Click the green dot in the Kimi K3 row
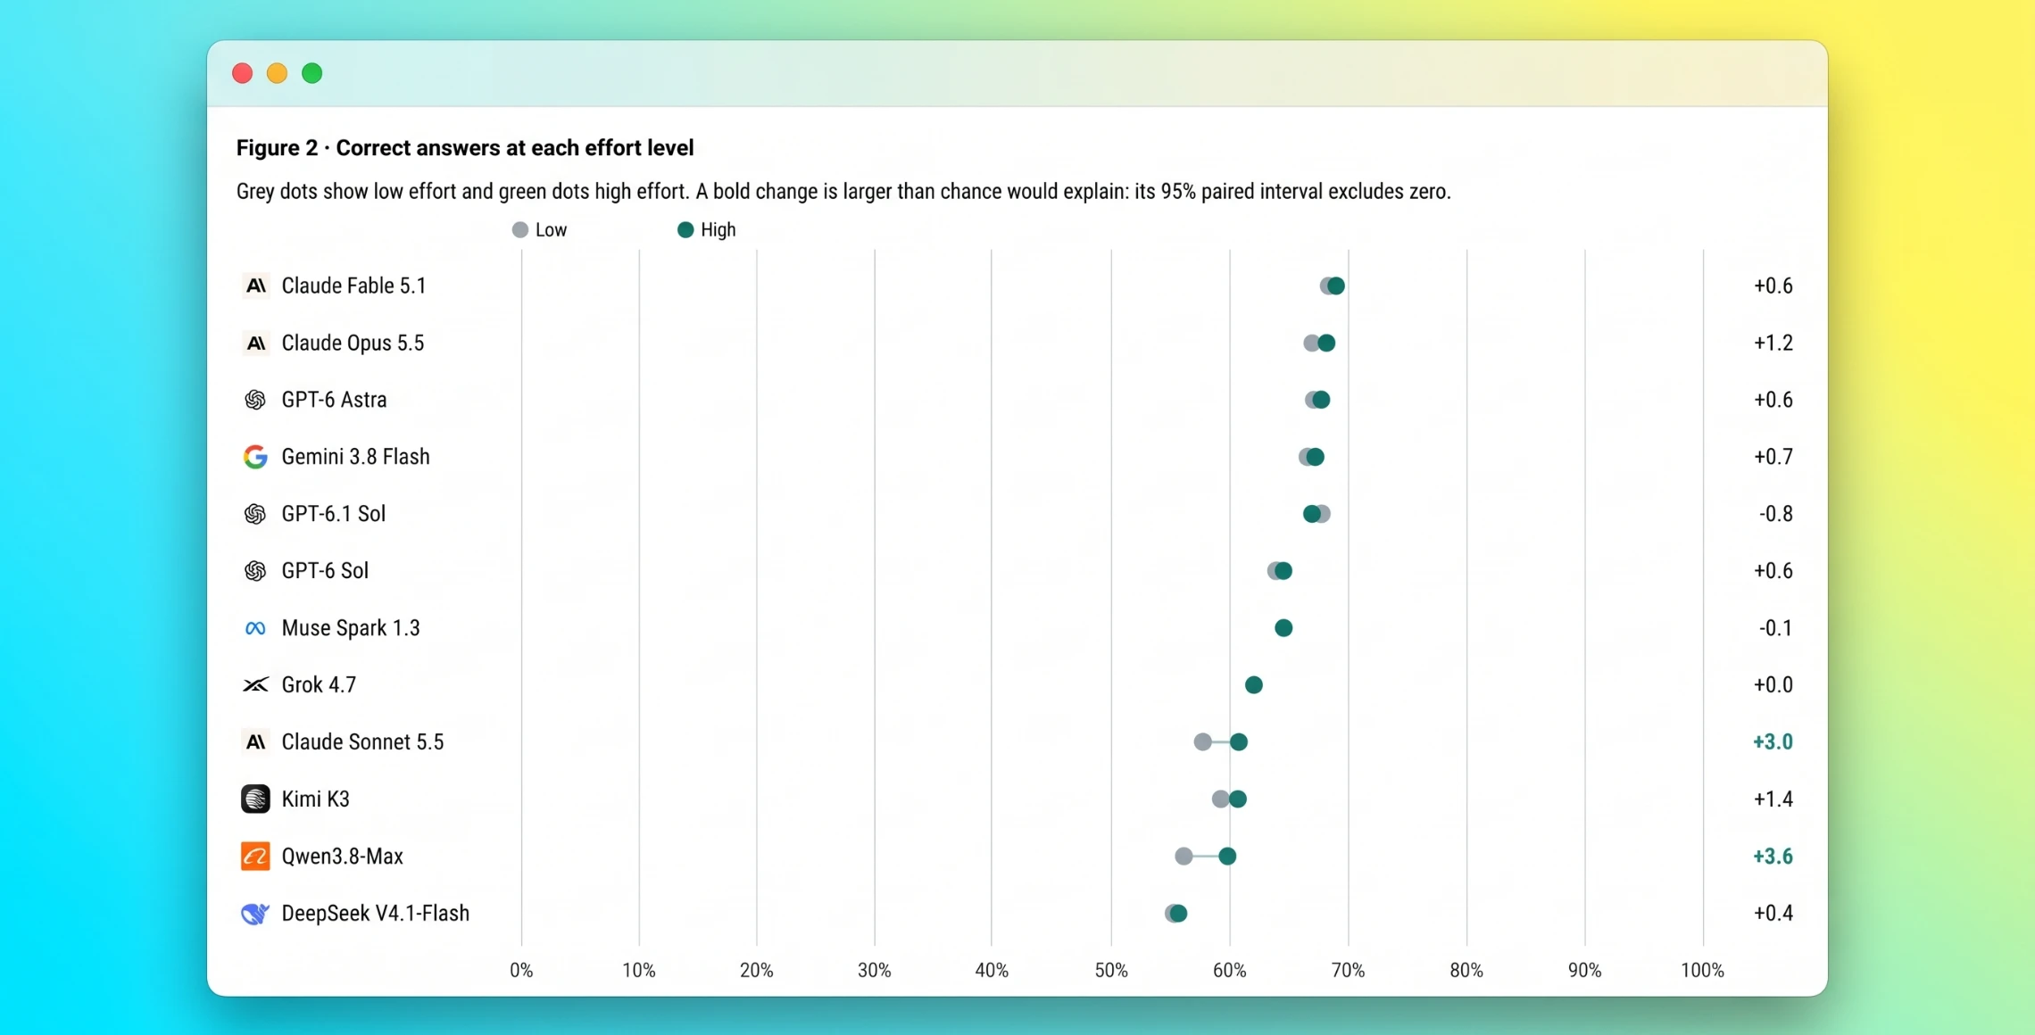The width and height of the screenshot is (2035, 1035). pyautogui.click(x=1237, y=799)
